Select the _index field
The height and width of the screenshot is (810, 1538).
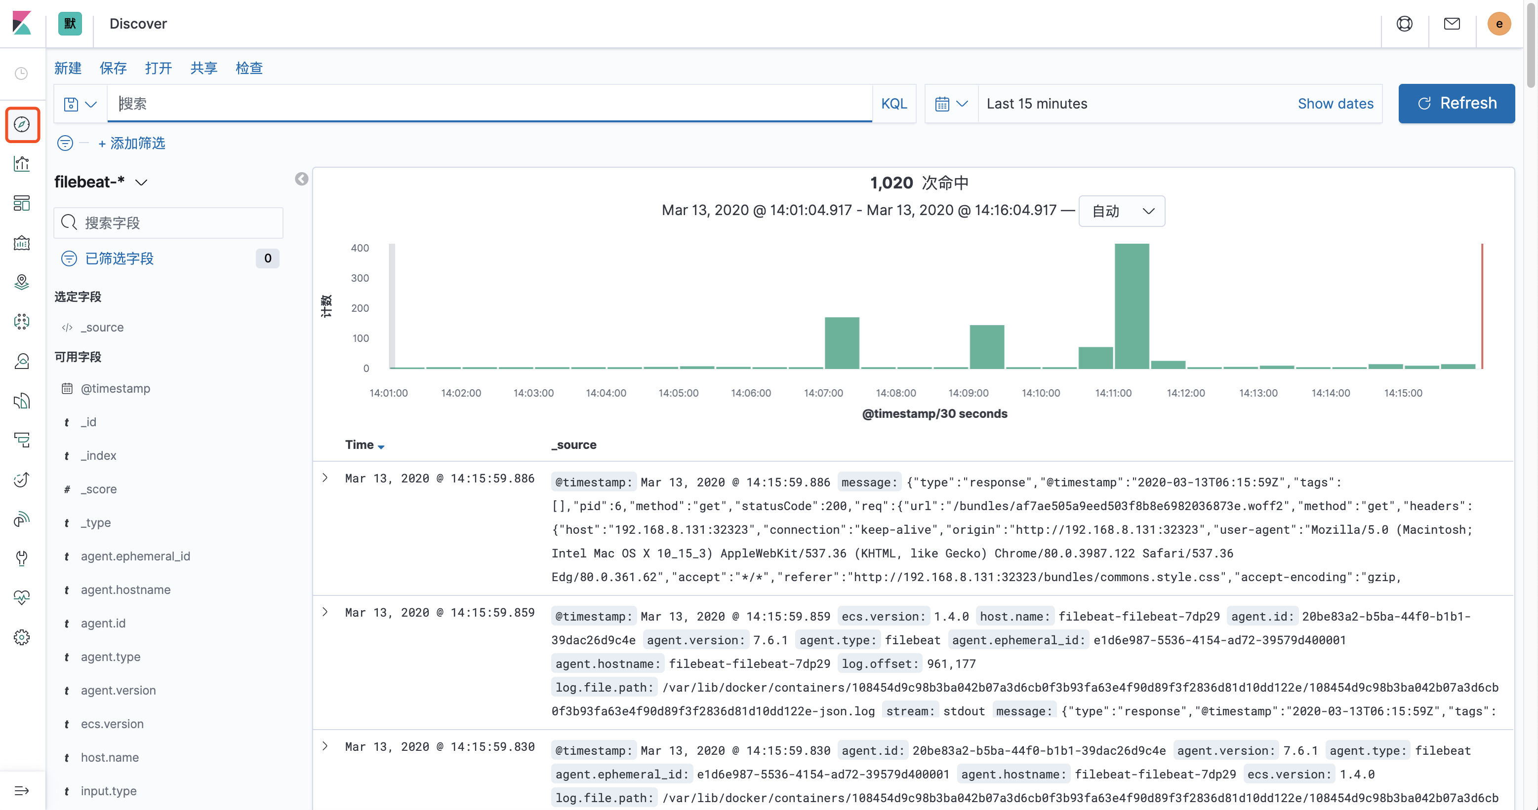98,455
